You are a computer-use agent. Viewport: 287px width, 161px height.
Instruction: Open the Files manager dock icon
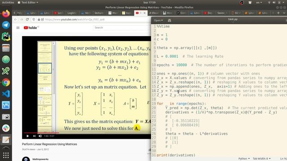[6, 48]
